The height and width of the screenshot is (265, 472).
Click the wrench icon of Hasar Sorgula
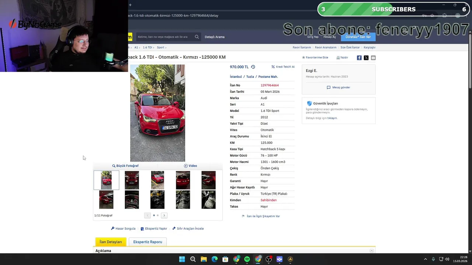pyautogui.click(x=113, y=229)
